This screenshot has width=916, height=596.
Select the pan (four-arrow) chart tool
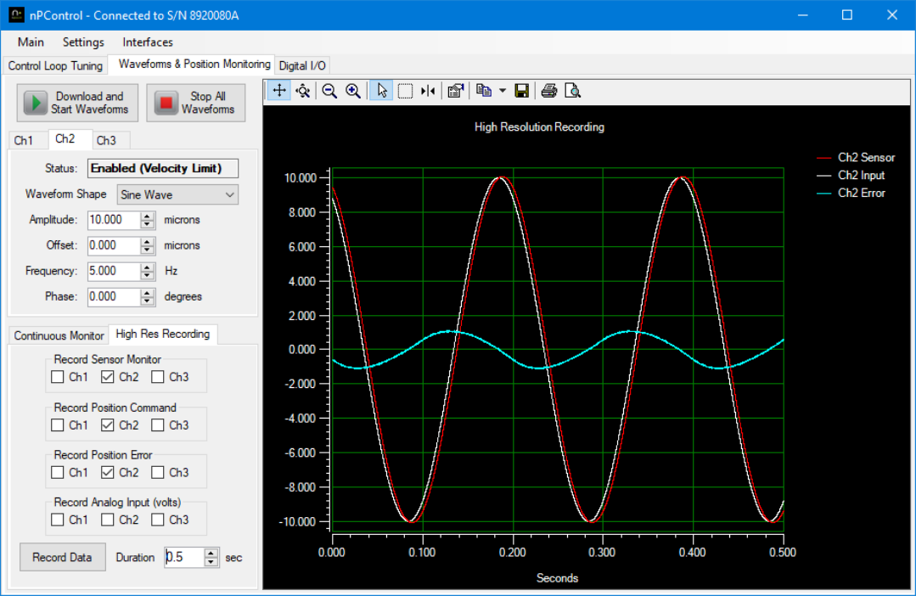pos(279,91)
